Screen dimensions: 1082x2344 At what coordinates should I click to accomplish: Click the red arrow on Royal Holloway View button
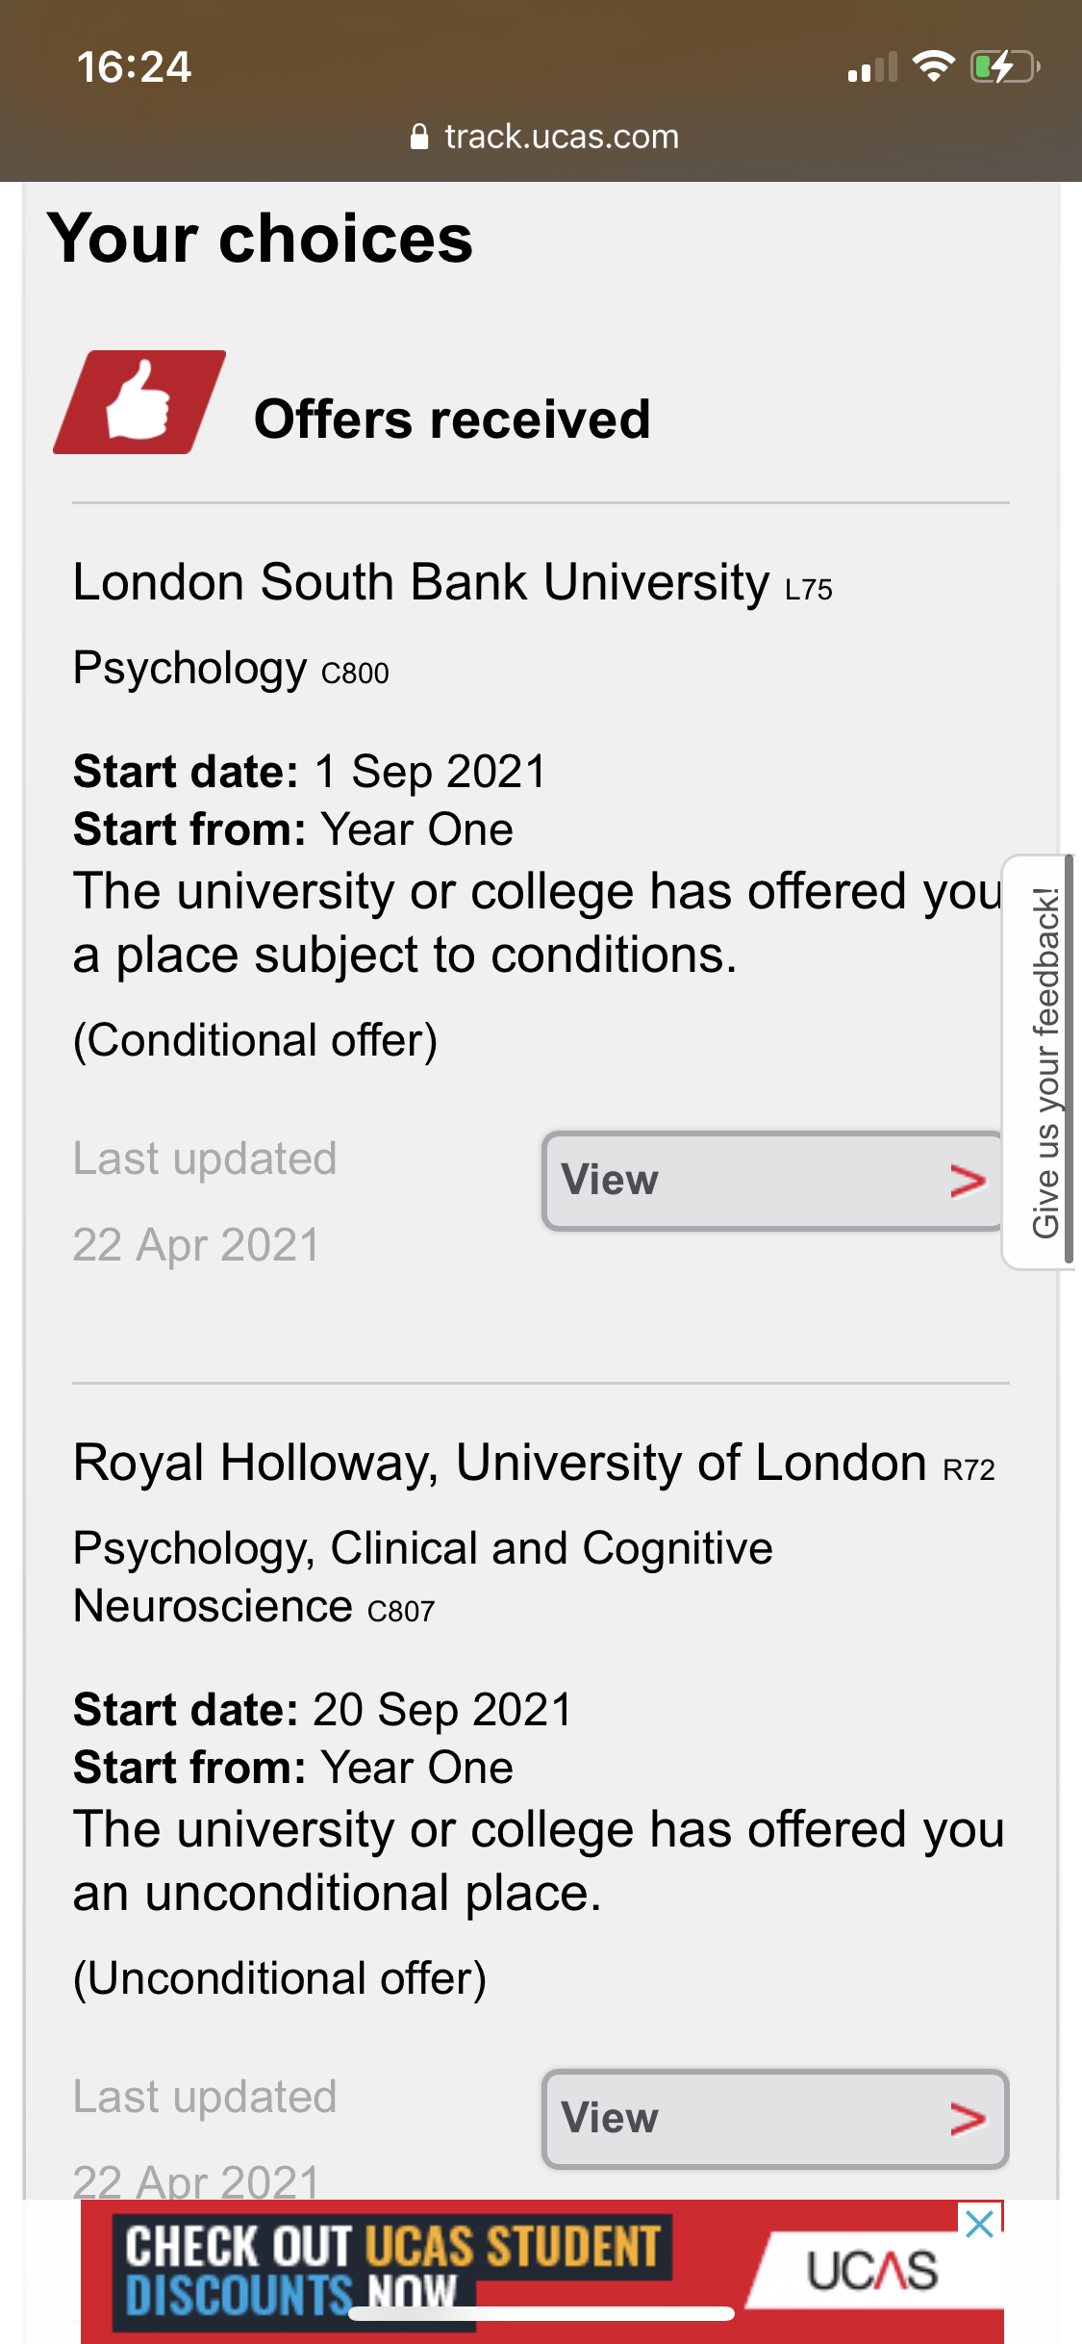tap(968, 2119)
